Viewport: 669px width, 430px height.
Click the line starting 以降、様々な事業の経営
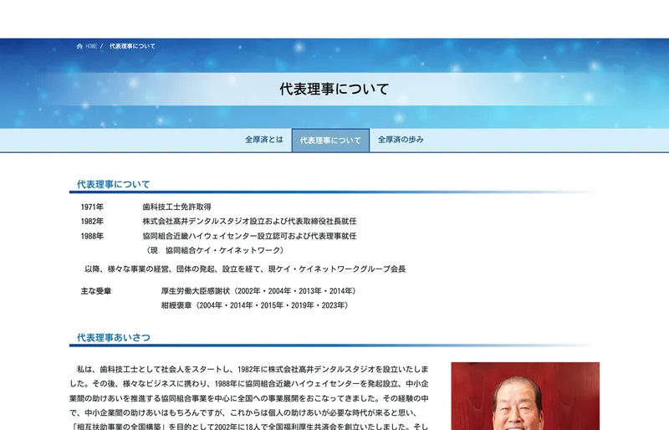[x=245, y=269]
